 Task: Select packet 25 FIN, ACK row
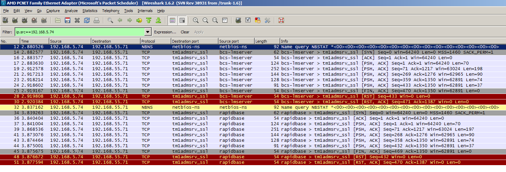tap(253, 91)
